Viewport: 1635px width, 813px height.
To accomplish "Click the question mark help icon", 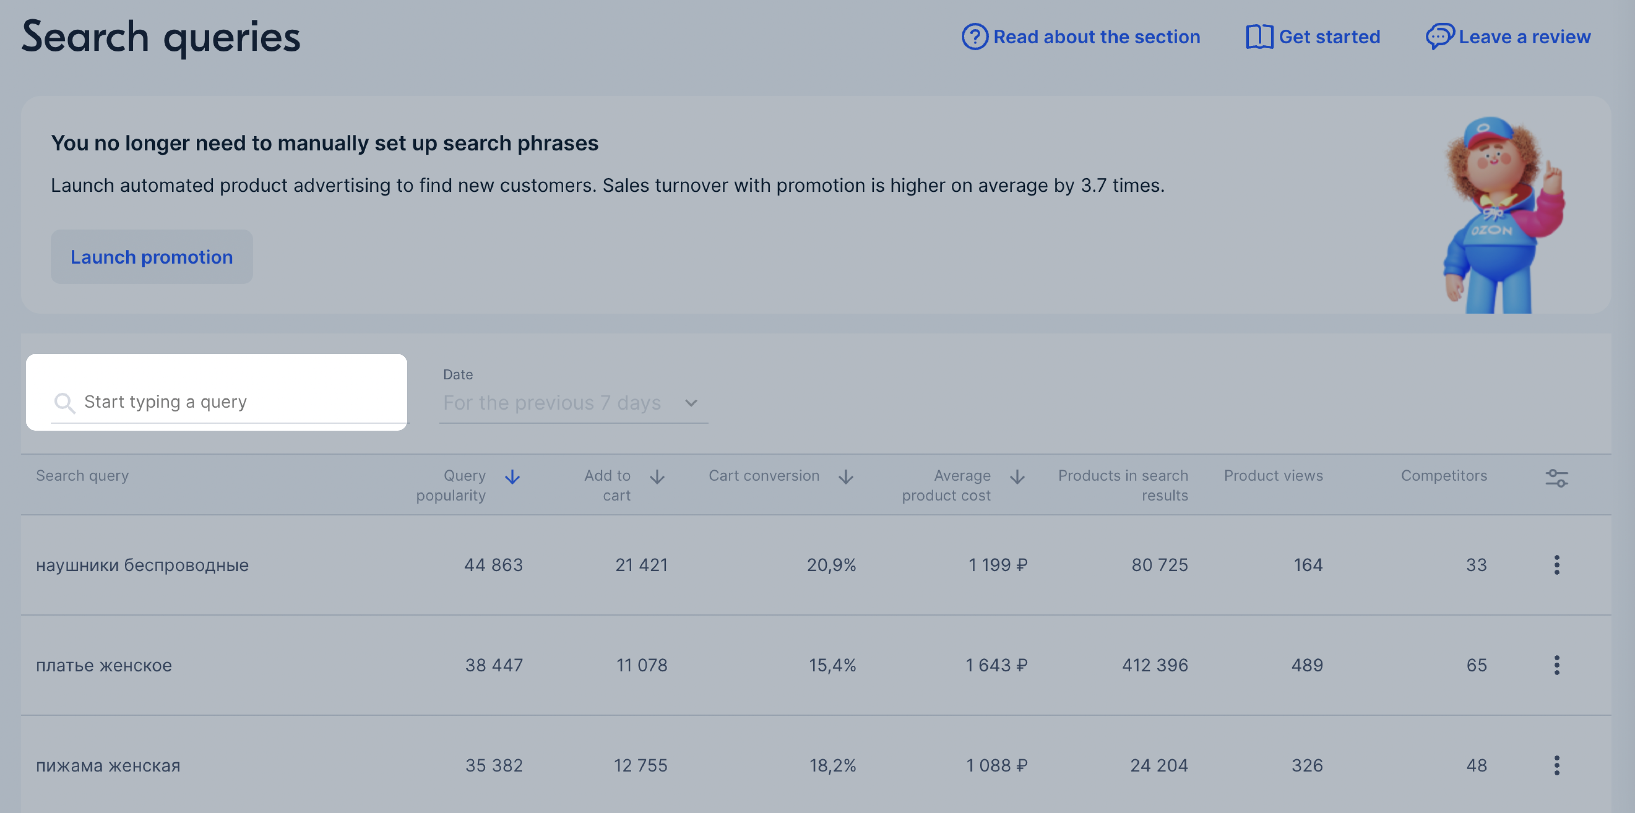I will click(974, 37).
